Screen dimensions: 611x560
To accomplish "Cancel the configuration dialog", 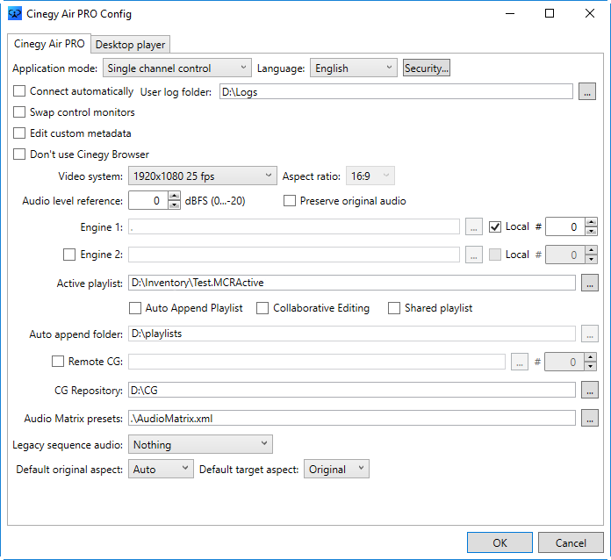I will pos(571,542).
